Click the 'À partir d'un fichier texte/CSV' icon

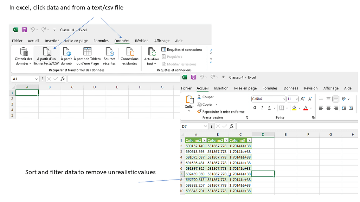click(46, 52)
